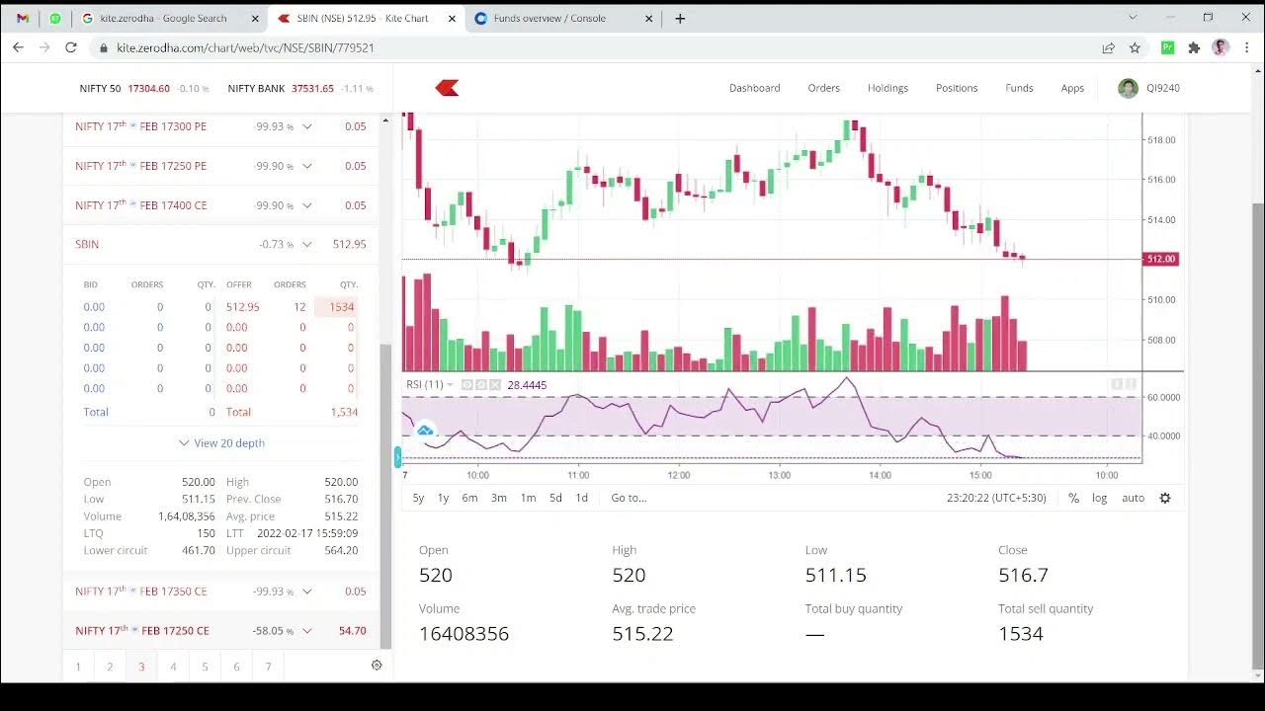Hide RSI indicator via legend eye icon
The image size is (1265, 711).
coord(466,385)
